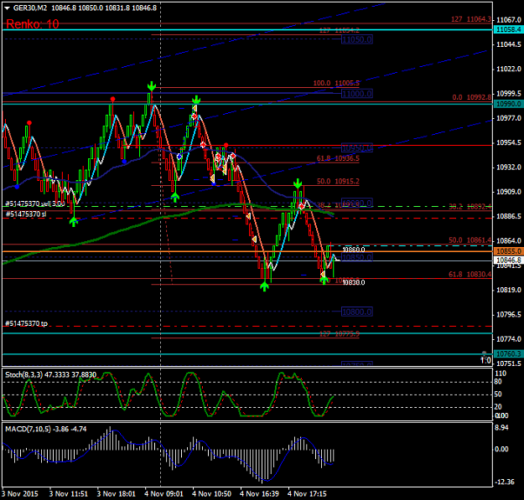
Task: Select the boxed 11000.0 round level label
Action: point(357,94)
